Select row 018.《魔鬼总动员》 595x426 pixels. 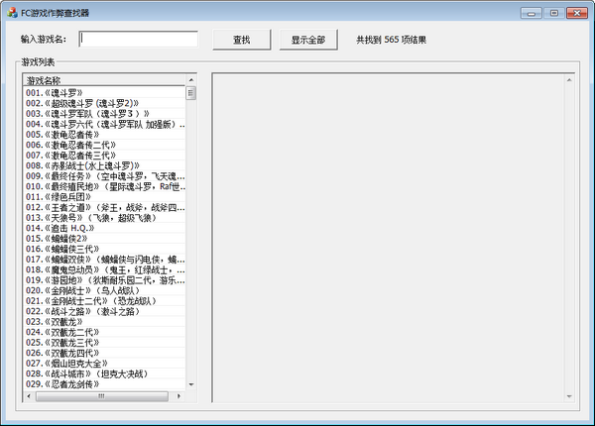coord(104,269)
